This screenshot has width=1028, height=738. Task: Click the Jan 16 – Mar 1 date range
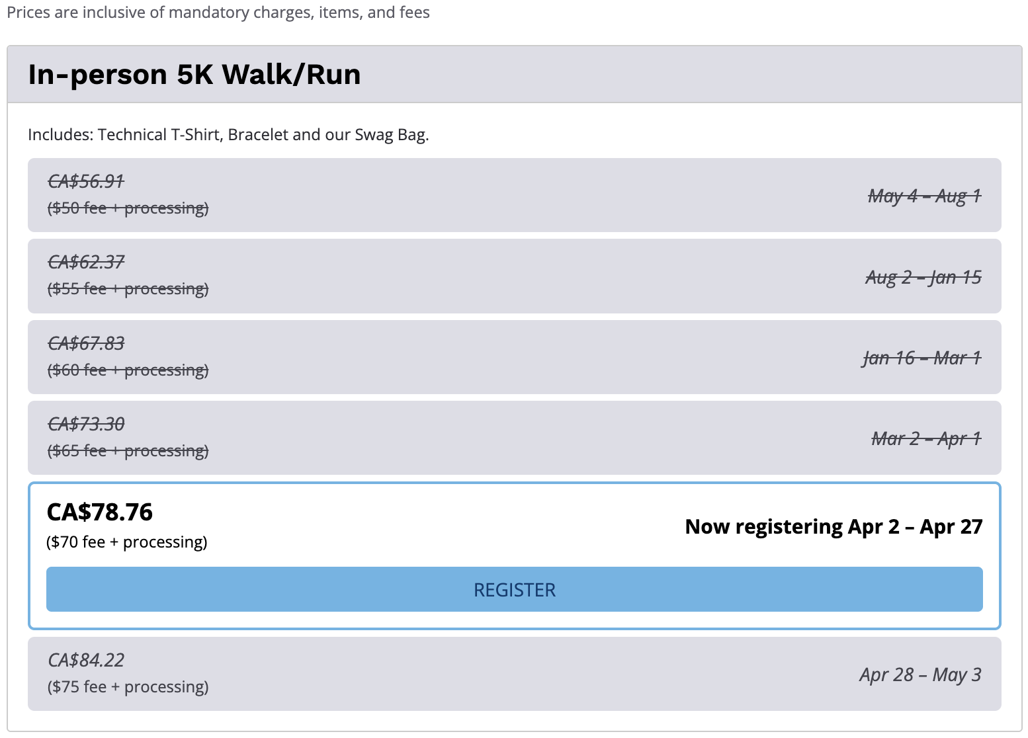[921, 358]
